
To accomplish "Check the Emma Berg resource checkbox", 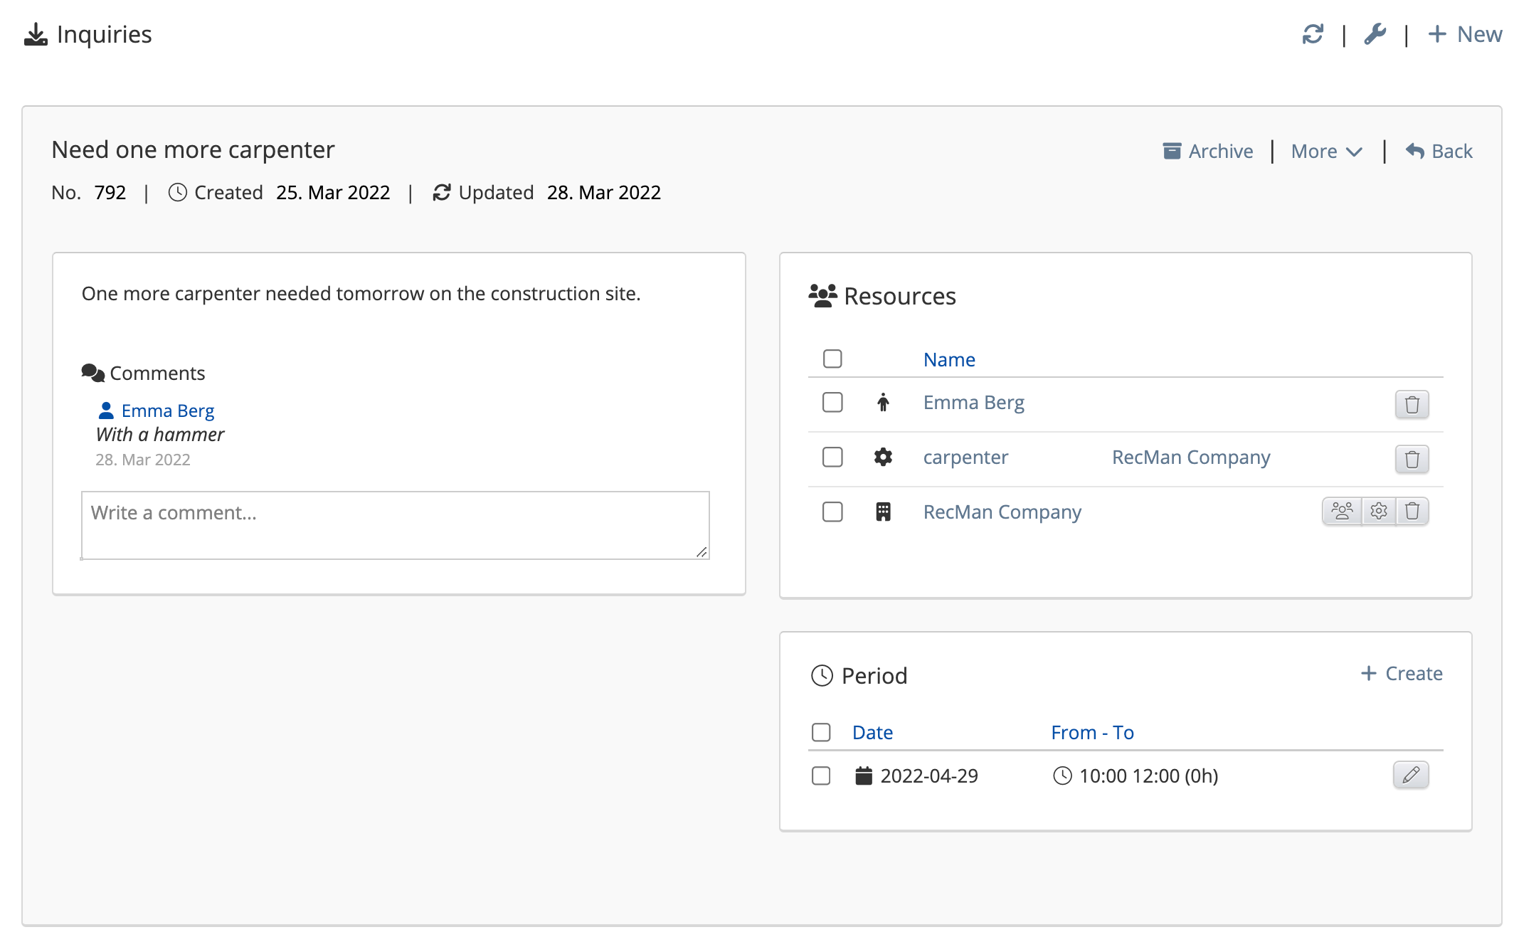I will pos(832,403).
